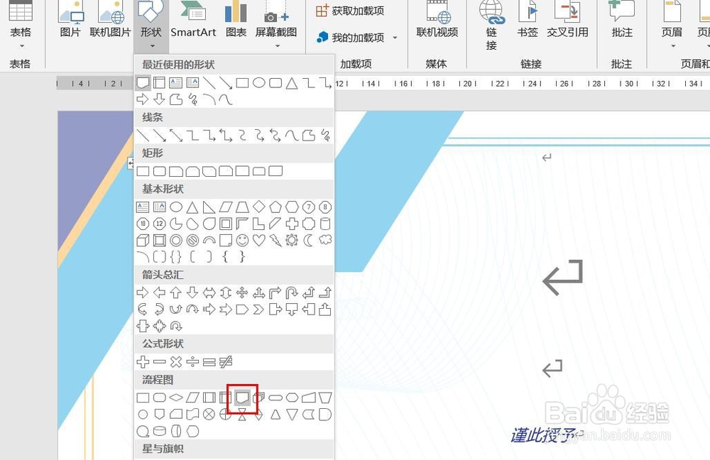
Task: Select the plus sign equation shape
Action: tap(143, 362)
